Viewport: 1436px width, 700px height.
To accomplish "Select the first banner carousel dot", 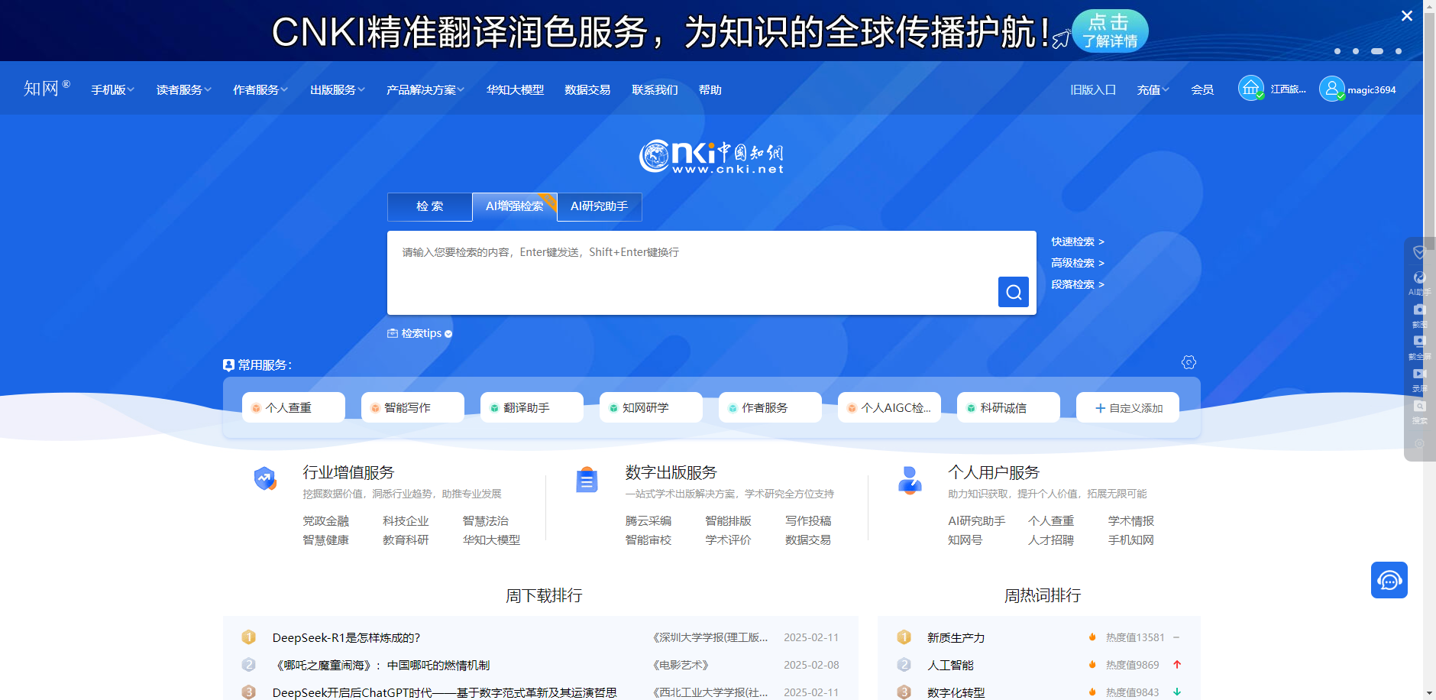I will click(1337, 51).
